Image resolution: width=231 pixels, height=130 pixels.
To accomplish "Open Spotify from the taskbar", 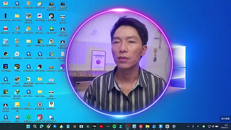I will click(114, 126).
